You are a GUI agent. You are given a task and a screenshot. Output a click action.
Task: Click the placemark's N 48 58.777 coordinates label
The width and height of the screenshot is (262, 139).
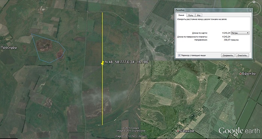[127, 62]
